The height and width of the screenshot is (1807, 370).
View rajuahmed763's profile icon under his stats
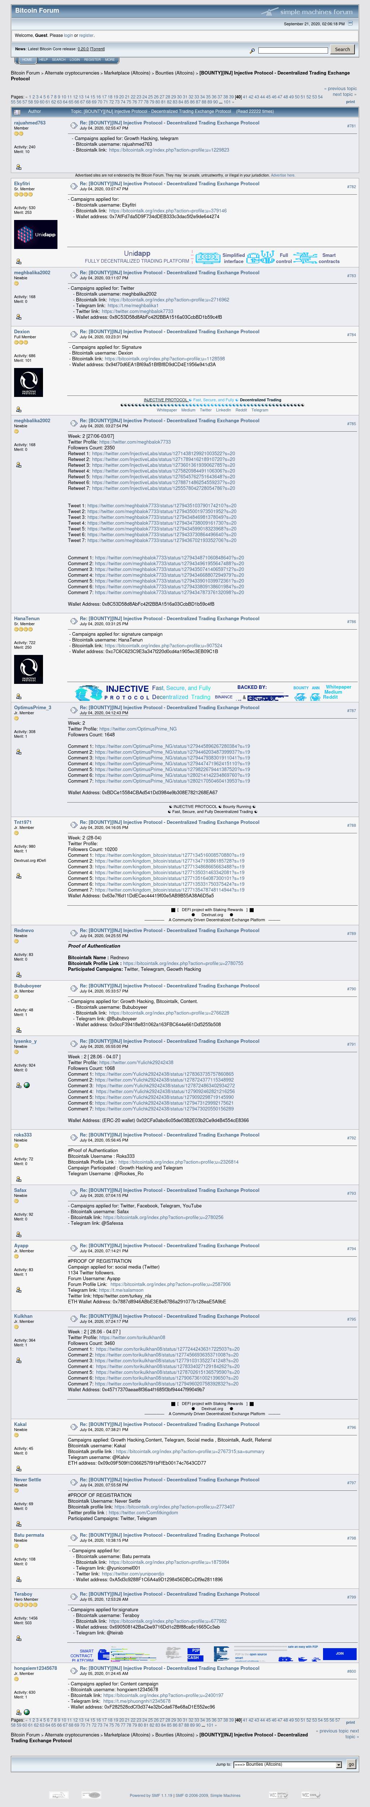click(x=18, y=167)
